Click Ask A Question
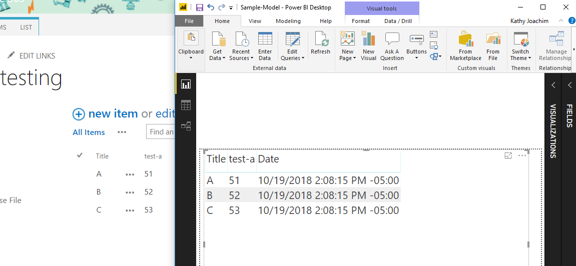 (392, 46)
